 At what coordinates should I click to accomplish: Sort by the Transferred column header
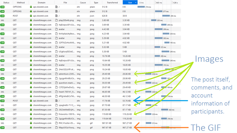112,3
